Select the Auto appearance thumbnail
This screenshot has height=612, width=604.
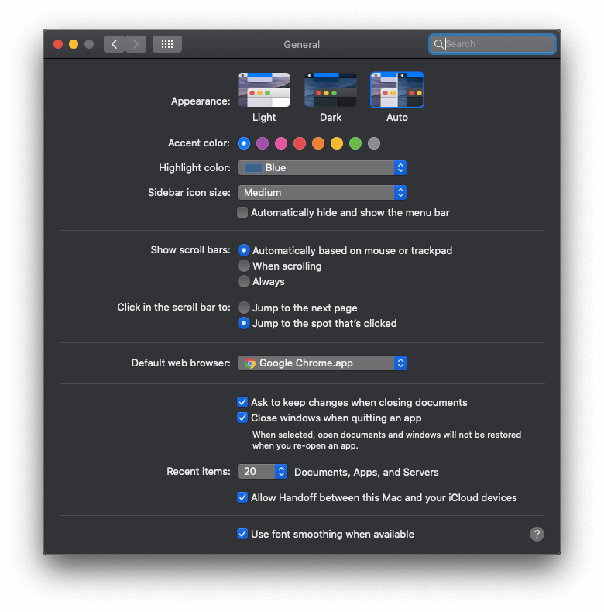point(397,90)
